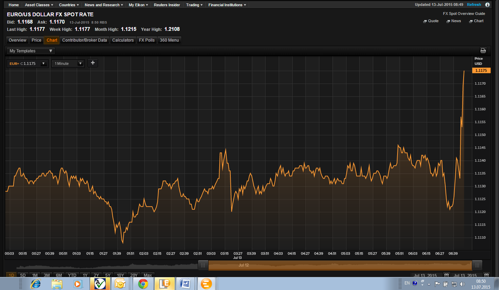This screenshot has width=499, height=290.
Task: Select the 1M time range
Action: (35, 275)
